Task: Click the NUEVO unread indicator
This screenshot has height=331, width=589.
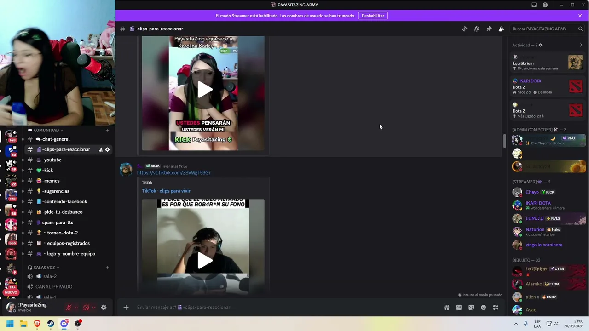Action: (11, 292)
